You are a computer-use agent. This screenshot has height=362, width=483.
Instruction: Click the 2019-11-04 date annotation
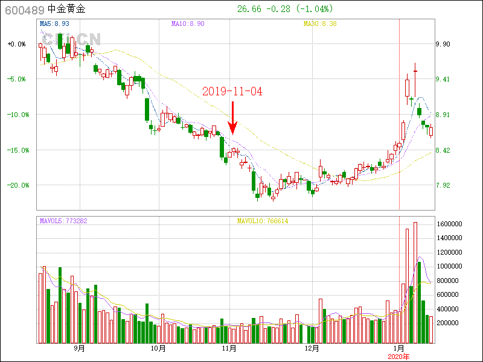(232, 92)
